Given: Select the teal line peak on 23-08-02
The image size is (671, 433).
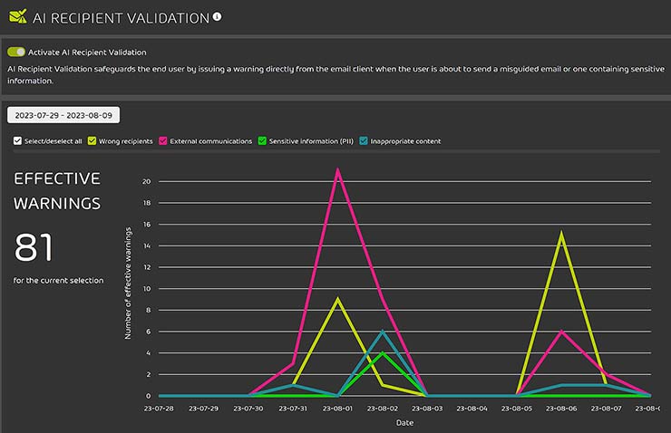Looking at the screenshot, I should [x=383, y=332].
